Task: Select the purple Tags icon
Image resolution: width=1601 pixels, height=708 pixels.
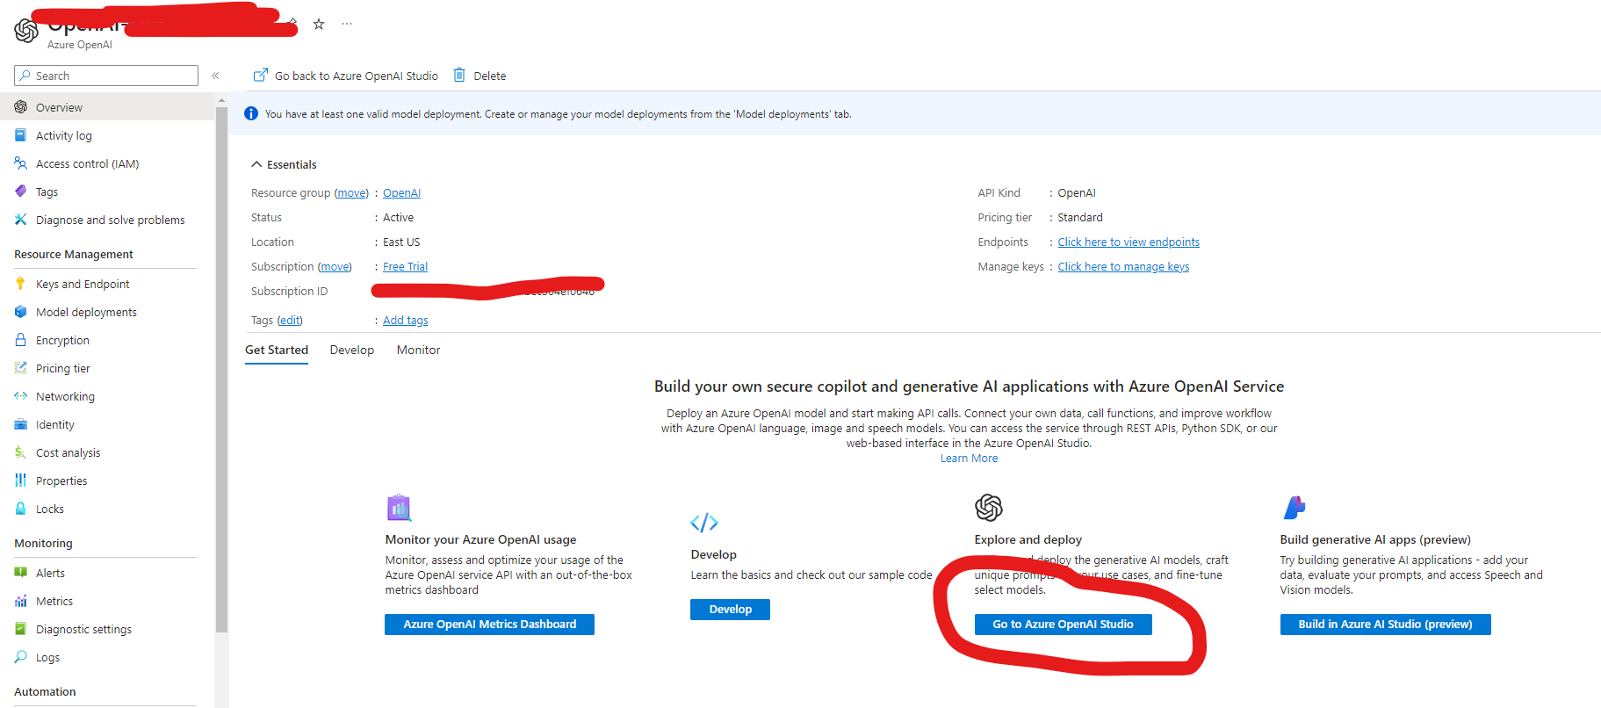Action: point(20,191)
